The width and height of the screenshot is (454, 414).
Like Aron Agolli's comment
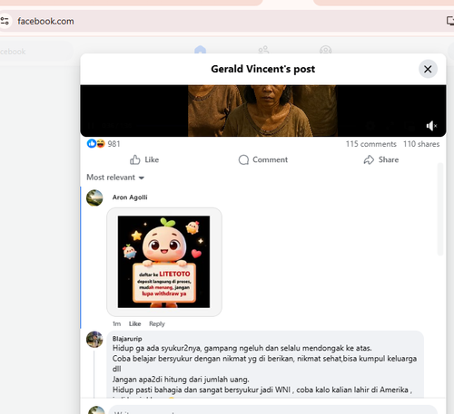point(134,323)
